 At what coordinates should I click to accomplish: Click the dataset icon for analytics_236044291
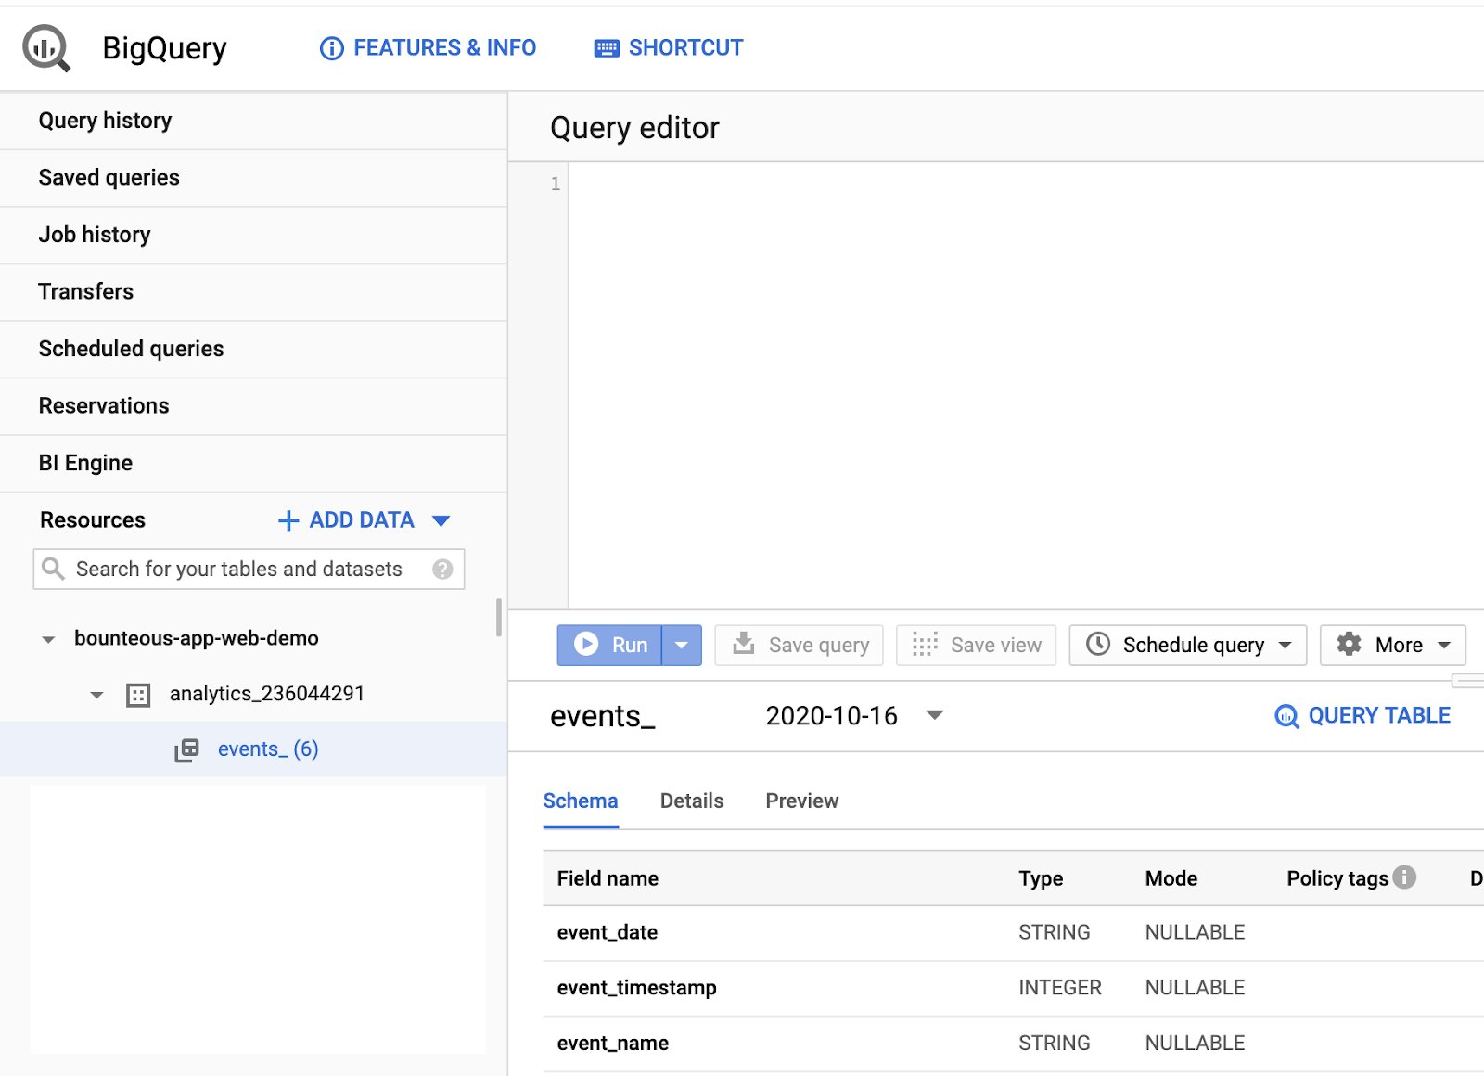coord(138,695)
